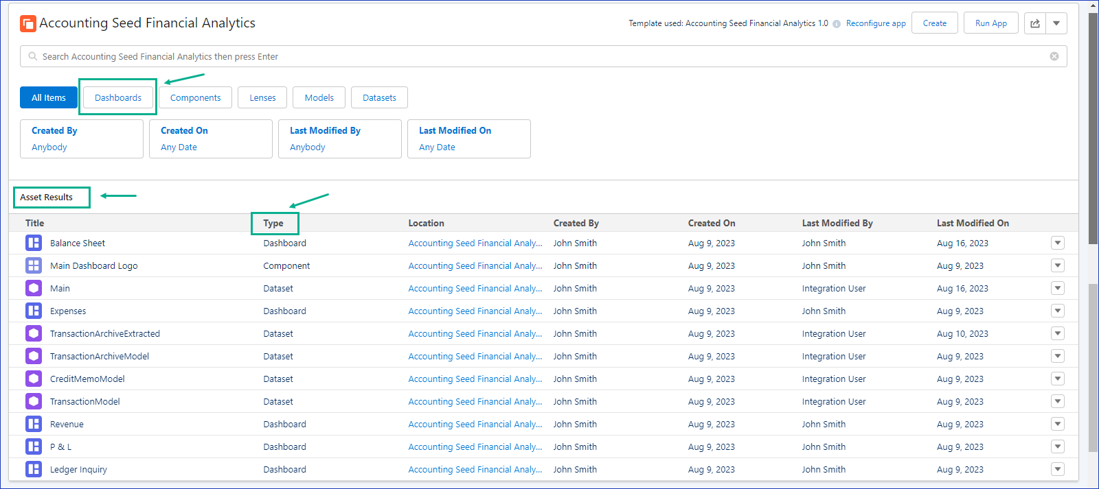Click the TransactionArchiveExtracted title

(105, 333)
